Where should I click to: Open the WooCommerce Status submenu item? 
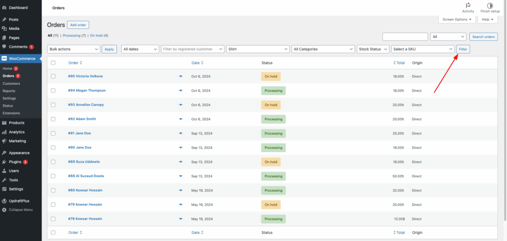pos(7,105)
